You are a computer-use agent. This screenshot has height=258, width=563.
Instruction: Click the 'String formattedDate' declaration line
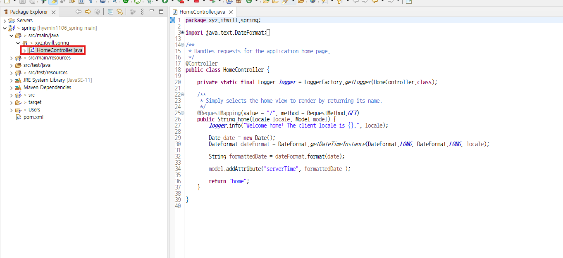point(277,156)
